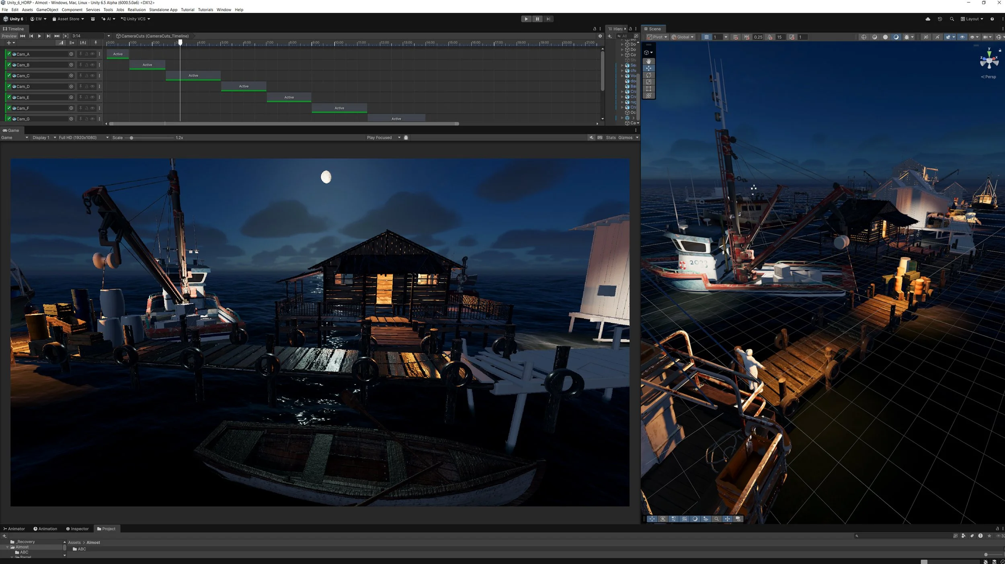Select the Hand view tool

tap(648, 61)
